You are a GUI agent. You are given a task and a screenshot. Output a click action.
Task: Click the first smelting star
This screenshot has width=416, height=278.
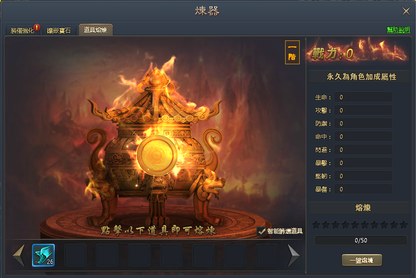pos(316,225)
